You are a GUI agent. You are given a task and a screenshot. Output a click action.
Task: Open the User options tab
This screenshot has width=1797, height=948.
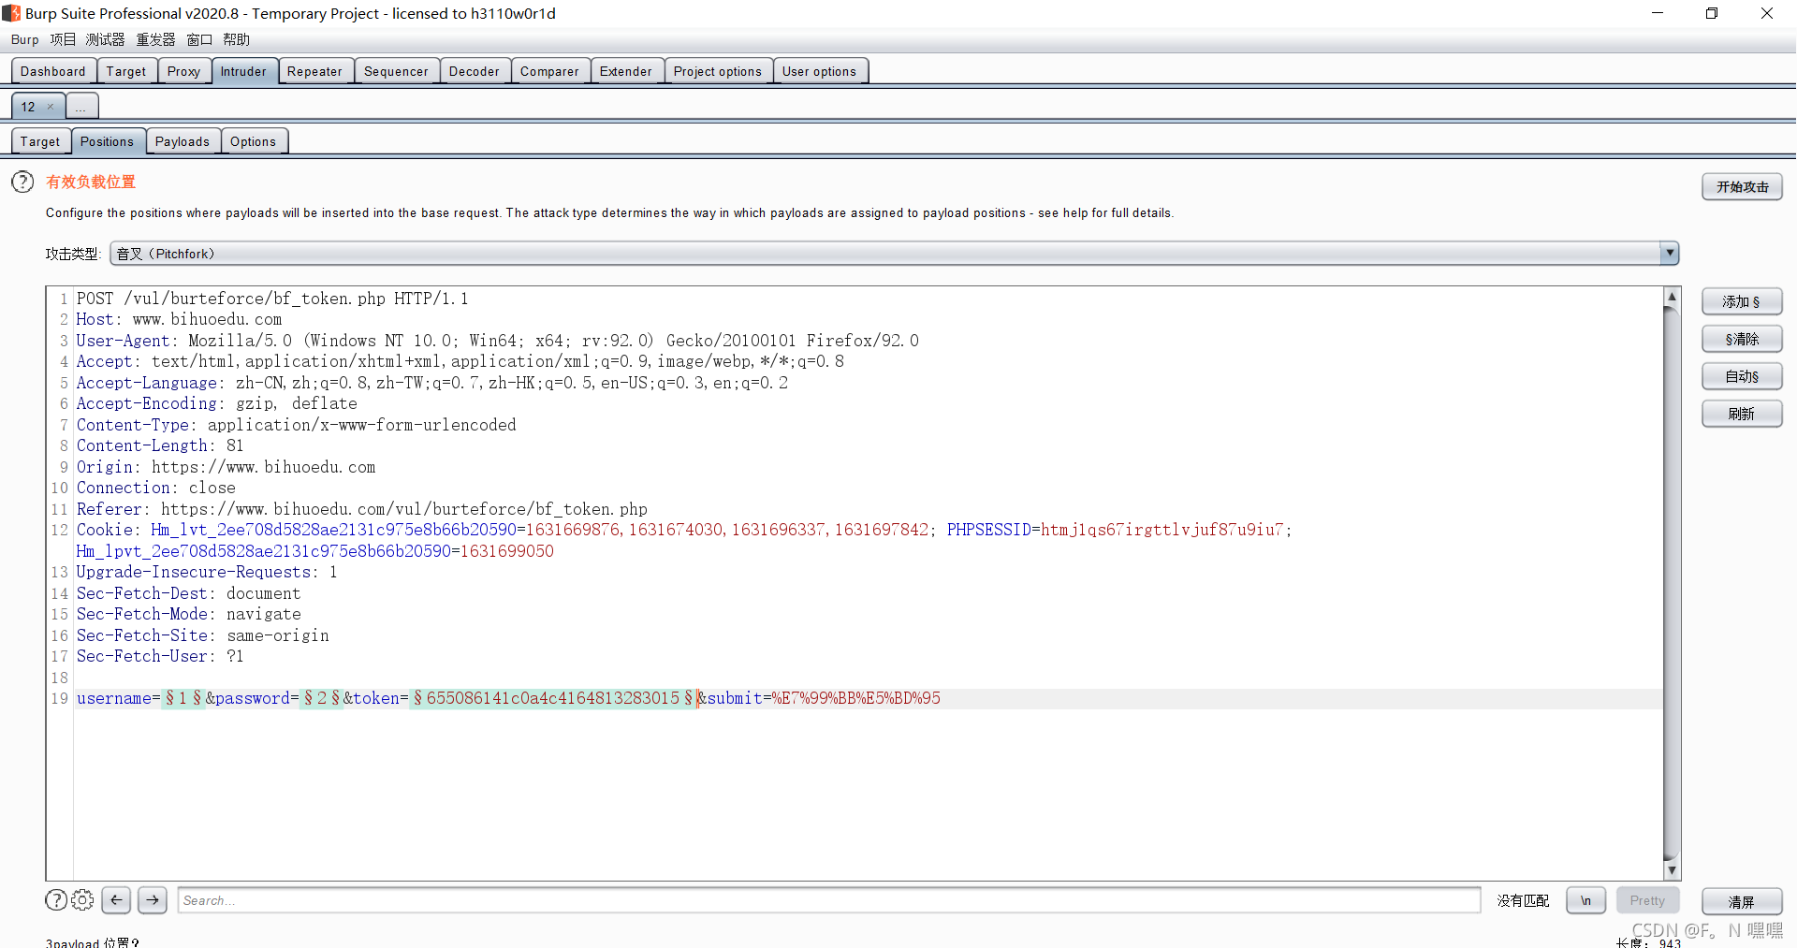(x=820, y=71)
